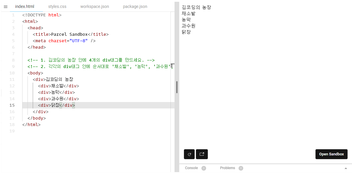Click the editor vertical scrollbar thumb

click(x=177, y=87)
